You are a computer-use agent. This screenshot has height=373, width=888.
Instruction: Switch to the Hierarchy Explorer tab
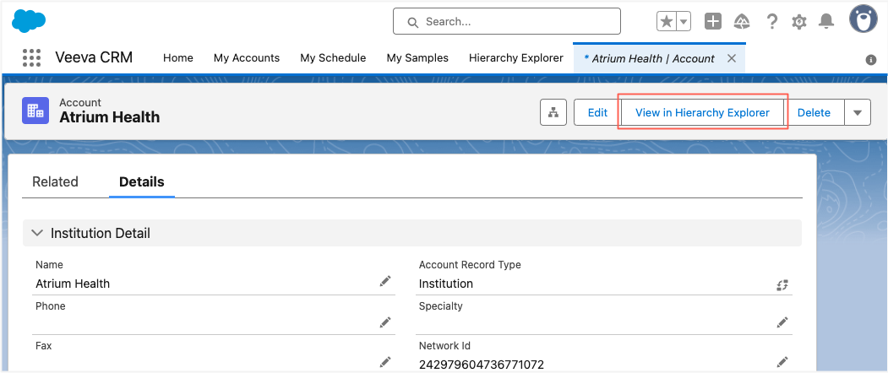pos(516,57)
